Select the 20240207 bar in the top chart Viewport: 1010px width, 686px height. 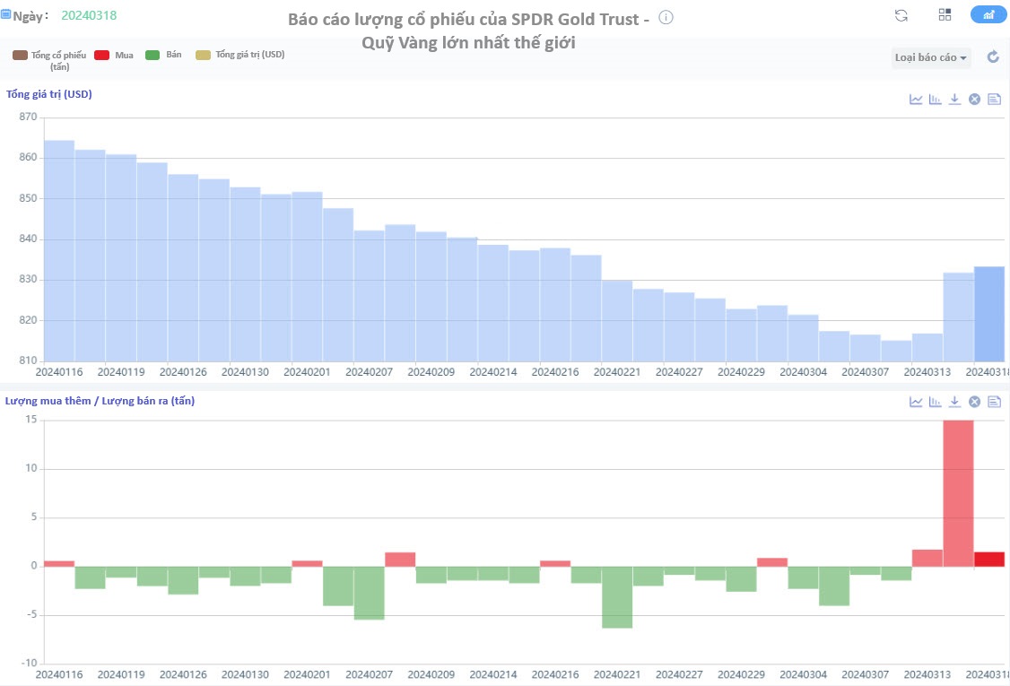point(369,296)
